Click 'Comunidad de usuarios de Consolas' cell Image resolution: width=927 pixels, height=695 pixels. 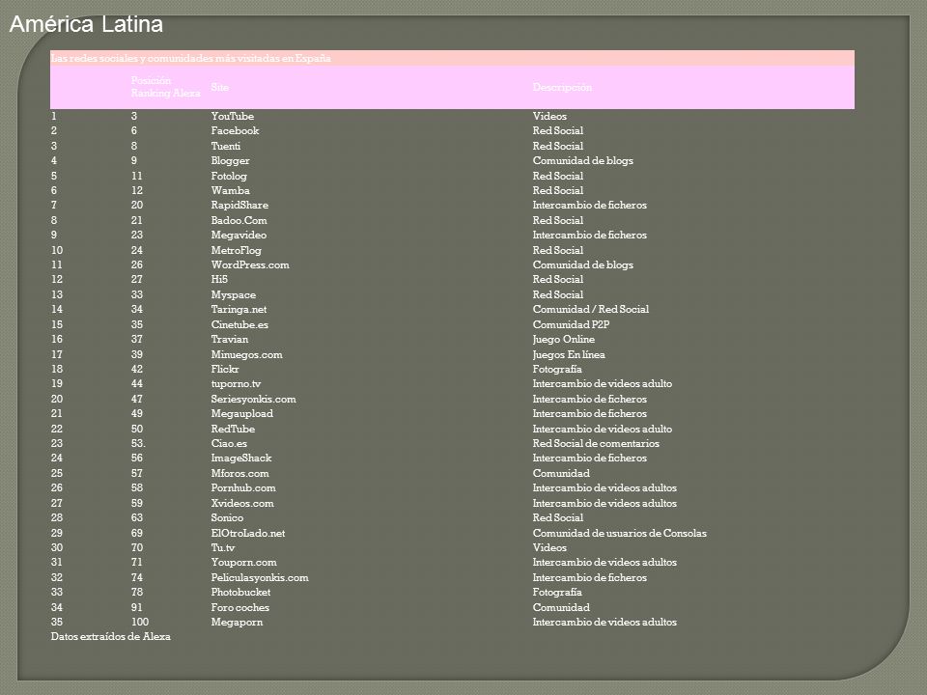coord(619,533)
